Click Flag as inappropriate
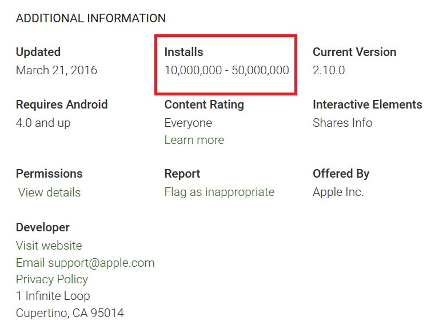The width and height of the screenshot is (439, 329). click(x=219, y=192)
